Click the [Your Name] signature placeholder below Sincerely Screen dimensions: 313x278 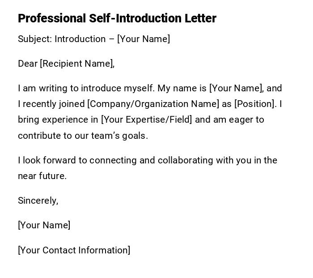(44, 225)
